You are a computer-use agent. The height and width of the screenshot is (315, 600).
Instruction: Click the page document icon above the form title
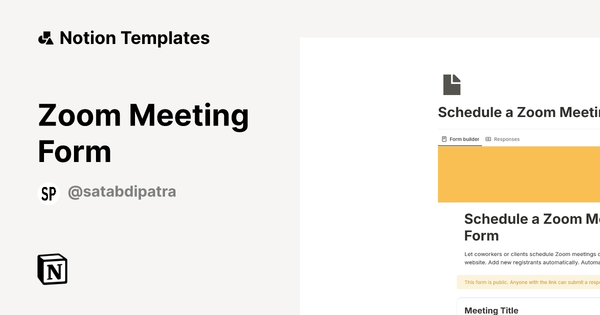(x=451, y=84)
